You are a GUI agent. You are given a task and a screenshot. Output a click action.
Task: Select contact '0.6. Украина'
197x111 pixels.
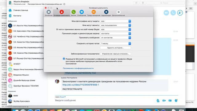click(x=26, y=53)
